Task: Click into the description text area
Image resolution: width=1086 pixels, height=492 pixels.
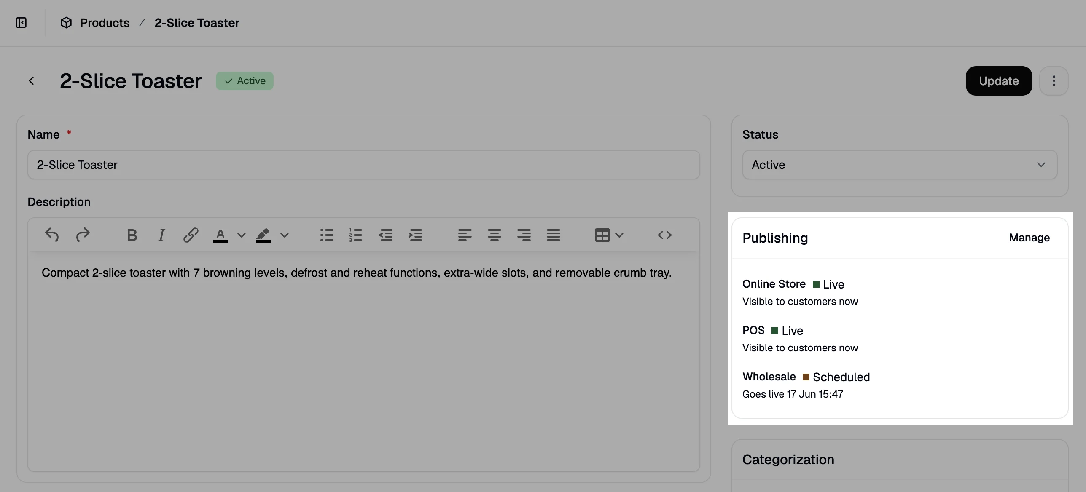Action: point(363,361)
